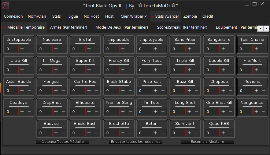The width and height of the screenshot is (270, 155).
Task: Click the Quad RSS value field
Action: [x=213, y=133]
